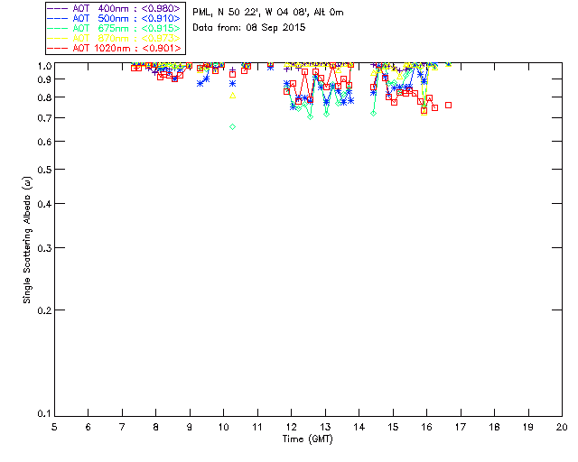Click the 'Data from: 08 Sep 2015' text
Viewport: 578px width, 462px height.
[x=249, y=28]
